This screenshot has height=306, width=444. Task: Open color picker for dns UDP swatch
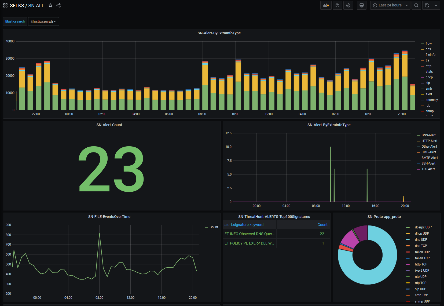pos(408,240)
